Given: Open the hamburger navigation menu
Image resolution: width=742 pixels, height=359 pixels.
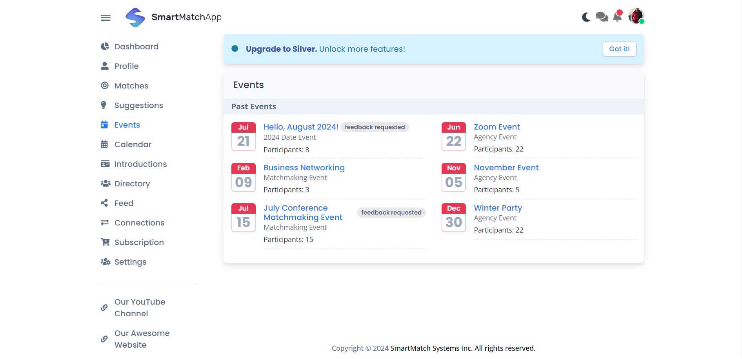Looking at the screenshot, I should point(105,18).
